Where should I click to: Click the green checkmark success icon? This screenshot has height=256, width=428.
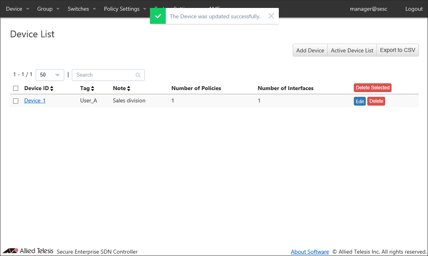pyautogui.click(x=158, y=16)
